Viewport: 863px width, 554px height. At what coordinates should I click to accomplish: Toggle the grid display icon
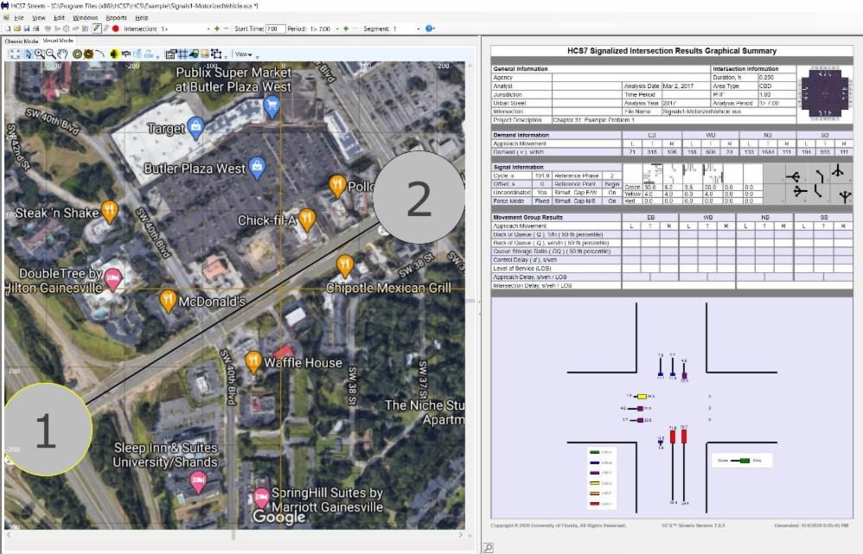point(182,54)
